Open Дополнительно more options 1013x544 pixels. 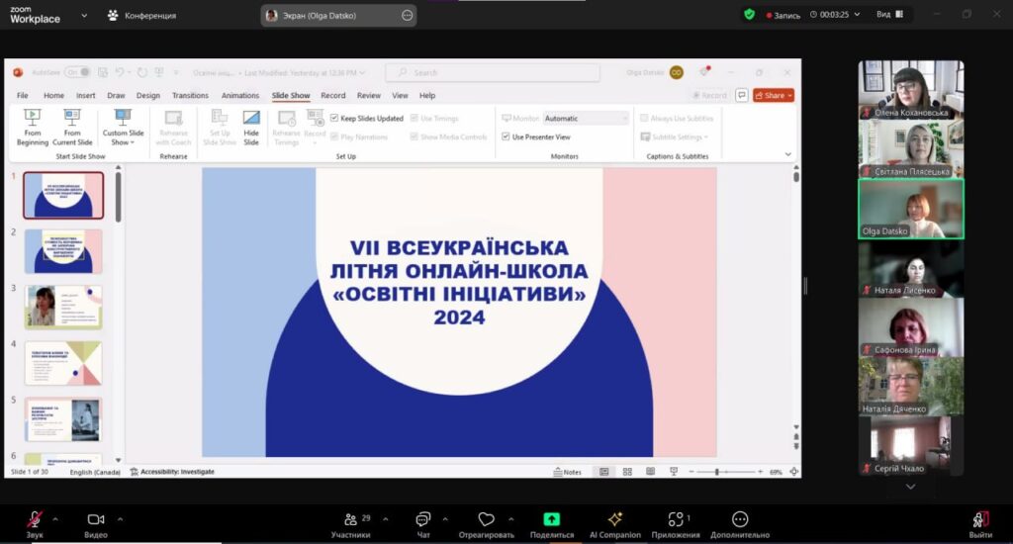pyautogui.click(x=740, y=524)
